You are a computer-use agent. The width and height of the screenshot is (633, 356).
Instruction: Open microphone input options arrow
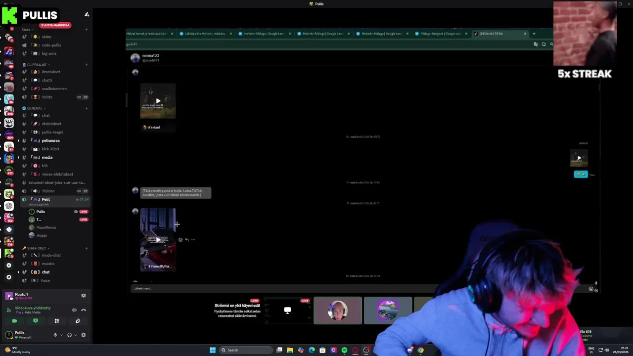coord(61,335)
